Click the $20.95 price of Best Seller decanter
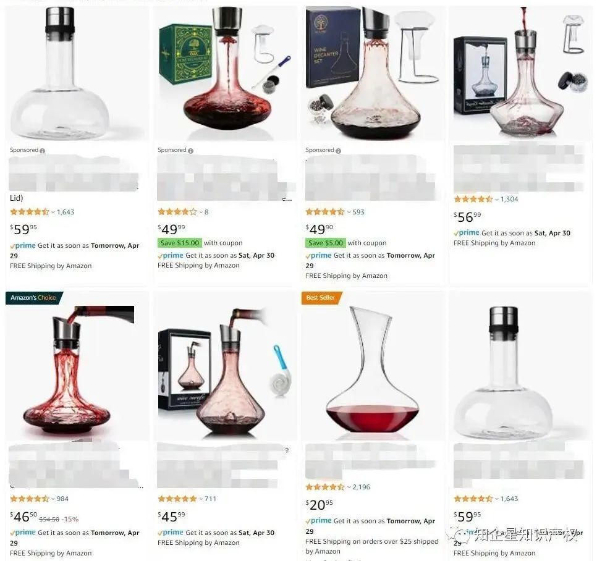 (319, 505)
